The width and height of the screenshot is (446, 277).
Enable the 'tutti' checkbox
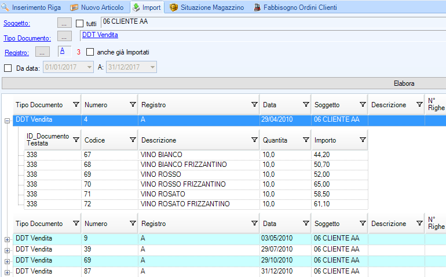pyautogui.click(x=80, y=24)
